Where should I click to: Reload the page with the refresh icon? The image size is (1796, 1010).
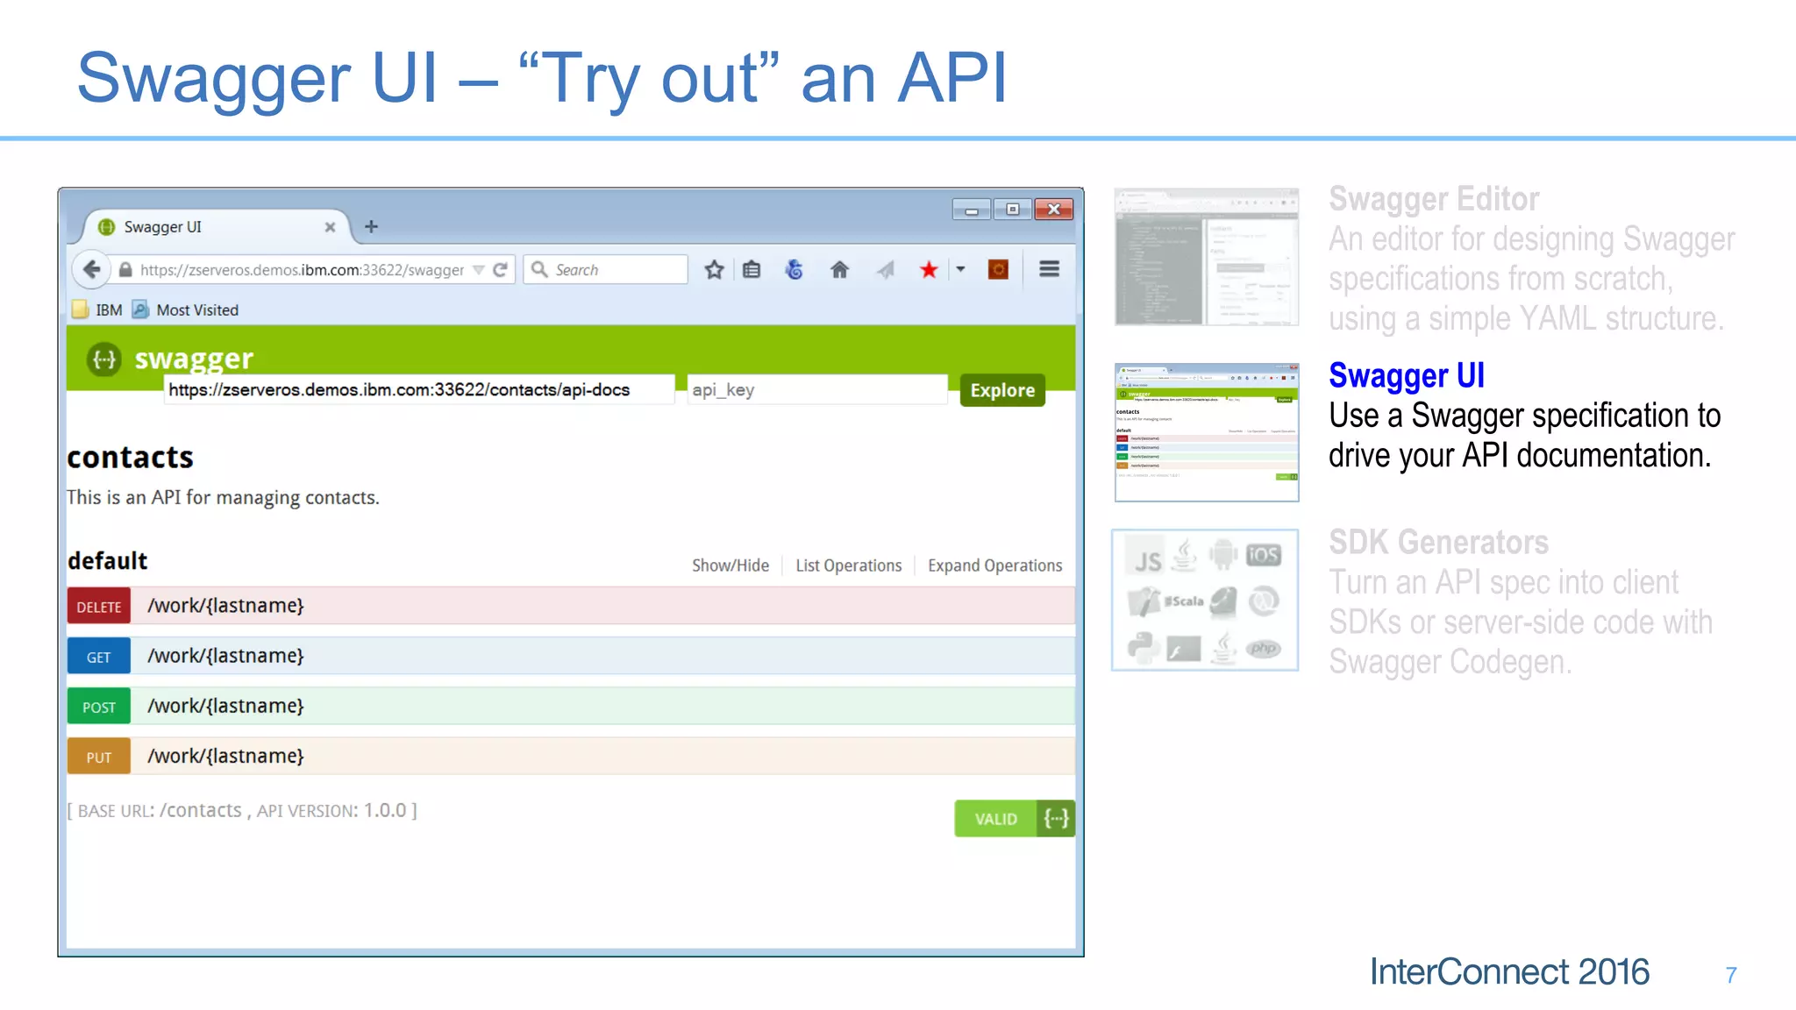(x=501, y=270)
